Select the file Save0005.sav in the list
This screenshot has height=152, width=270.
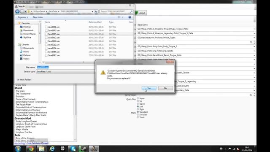pyautogui.click(x=54, y=34)
